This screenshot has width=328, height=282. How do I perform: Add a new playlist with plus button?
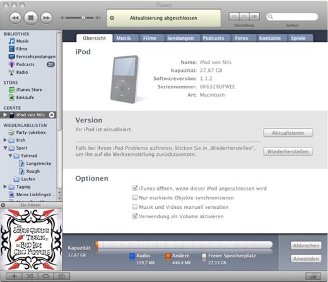point(14,276)
